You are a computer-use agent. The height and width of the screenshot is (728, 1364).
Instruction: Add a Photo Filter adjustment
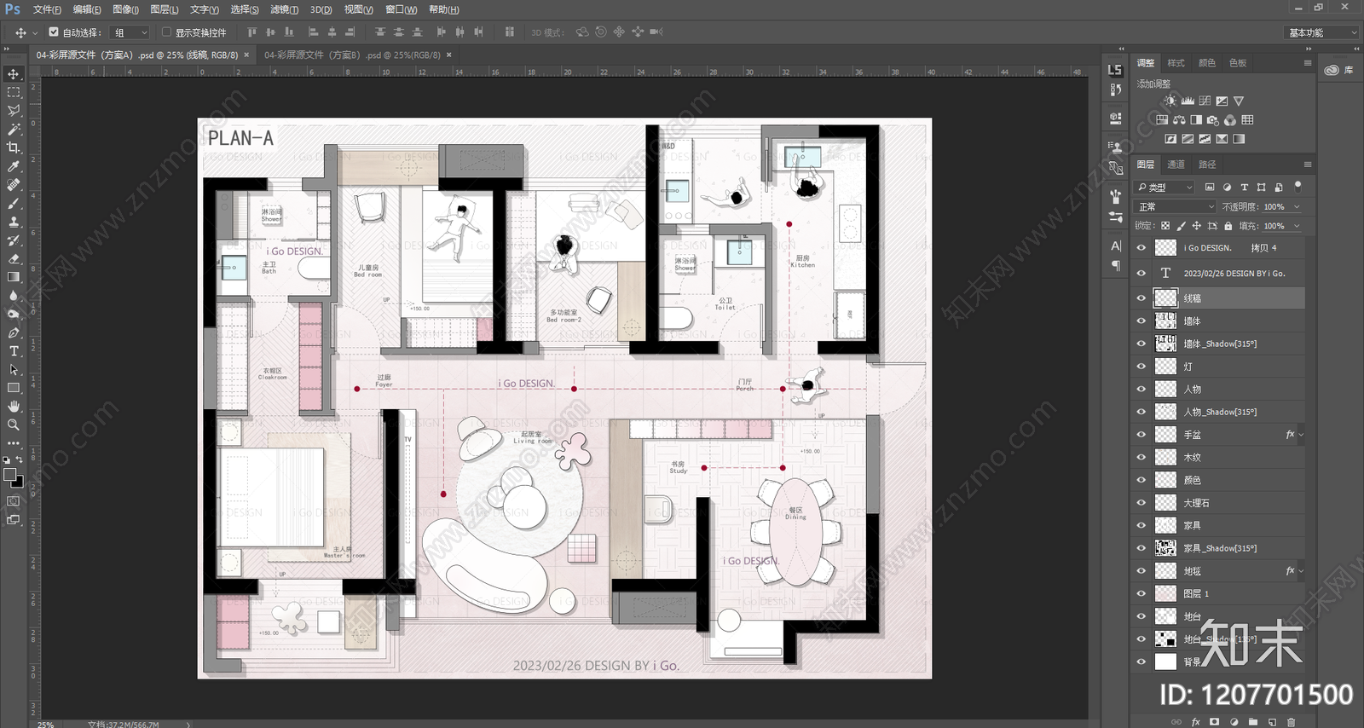tap(1213, 120)
